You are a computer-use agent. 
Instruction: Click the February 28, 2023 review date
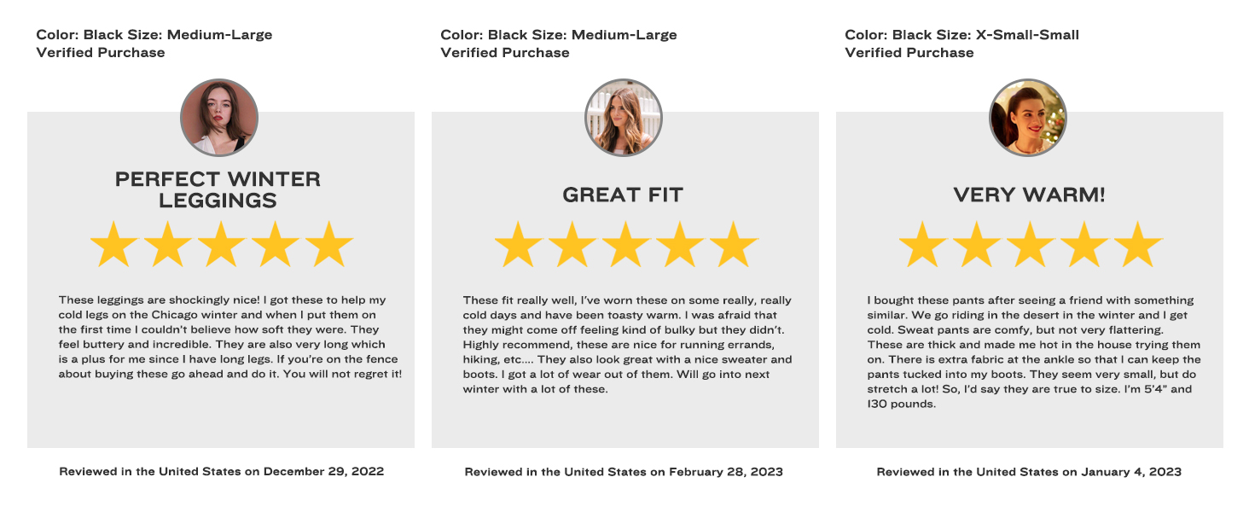725,472
